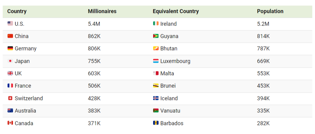This screenshot has width=315, height=134.
Task: Click the Barbados flag icon
Action: coord(156,123)
